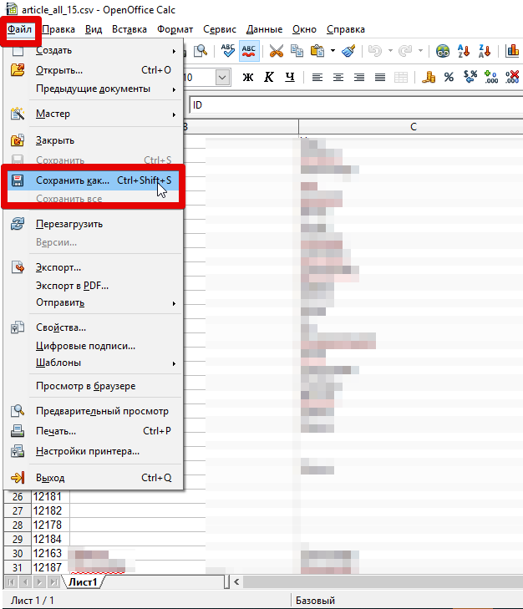Apply percent number format
Viewport: 523px width, 609px height.
click(x=449, y=78)
